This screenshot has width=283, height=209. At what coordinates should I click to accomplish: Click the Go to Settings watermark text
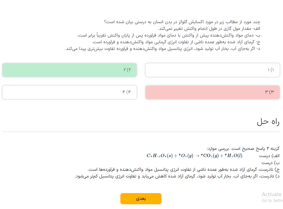pyautogui.click(x=272, y=201)
